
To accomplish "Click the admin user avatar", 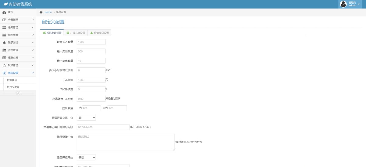I will (343, 4).
